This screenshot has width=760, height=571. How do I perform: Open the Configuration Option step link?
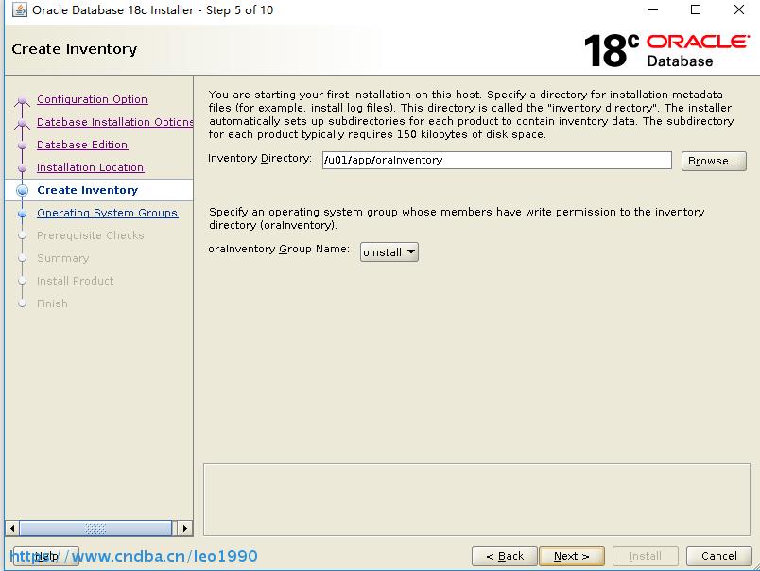[x=92, y=99]
